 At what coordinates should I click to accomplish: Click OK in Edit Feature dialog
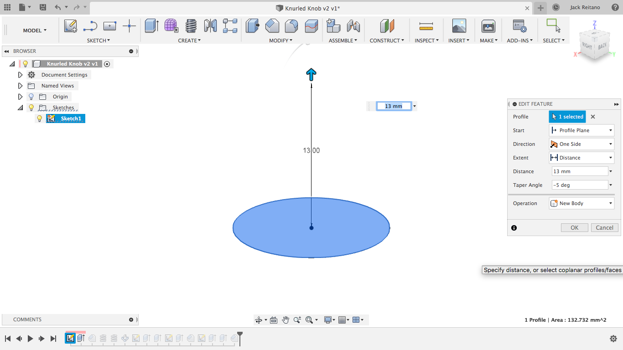(575, 228)
